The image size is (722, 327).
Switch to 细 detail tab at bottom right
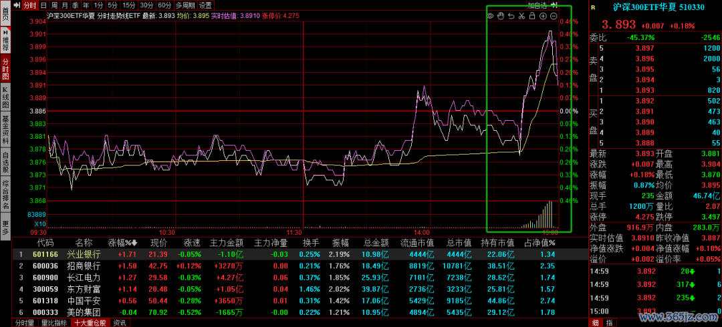tap(596, 323)
